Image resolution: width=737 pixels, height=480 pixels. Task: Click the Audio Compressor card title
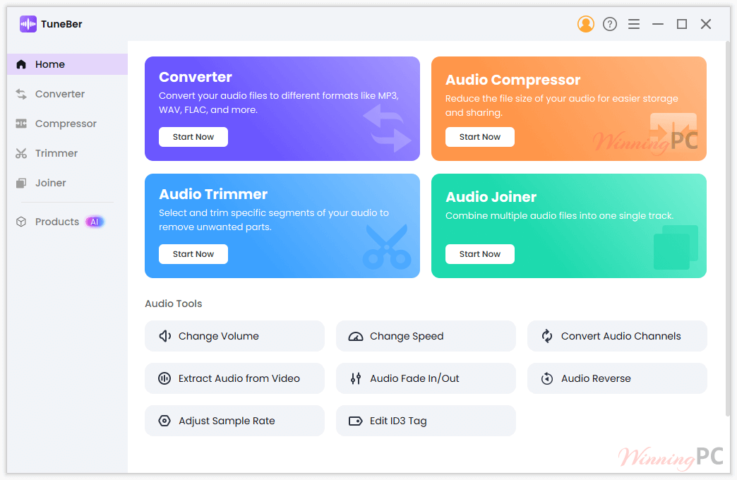coord(513,80)
